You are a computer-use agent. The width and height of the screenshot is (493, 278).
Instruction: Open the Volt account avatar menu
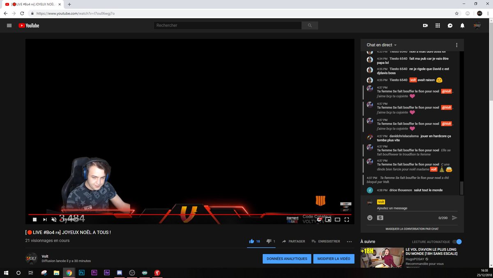pos(477,25)
